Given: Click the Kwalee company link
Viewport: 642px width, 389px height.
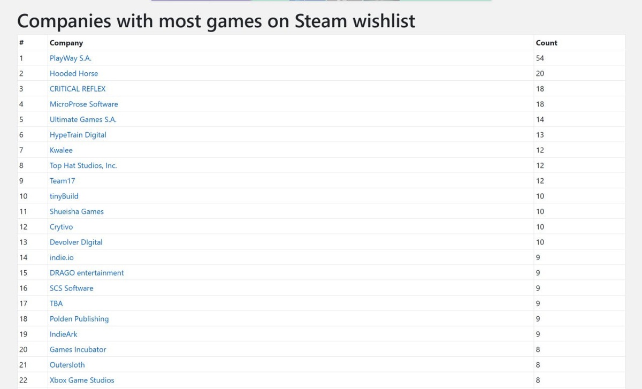Looking at the screenshot, I should pos(61,150).
